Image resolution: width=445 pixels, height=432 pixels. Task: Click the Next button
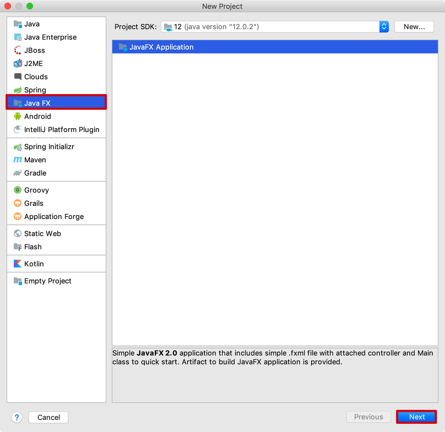[416, 417]
